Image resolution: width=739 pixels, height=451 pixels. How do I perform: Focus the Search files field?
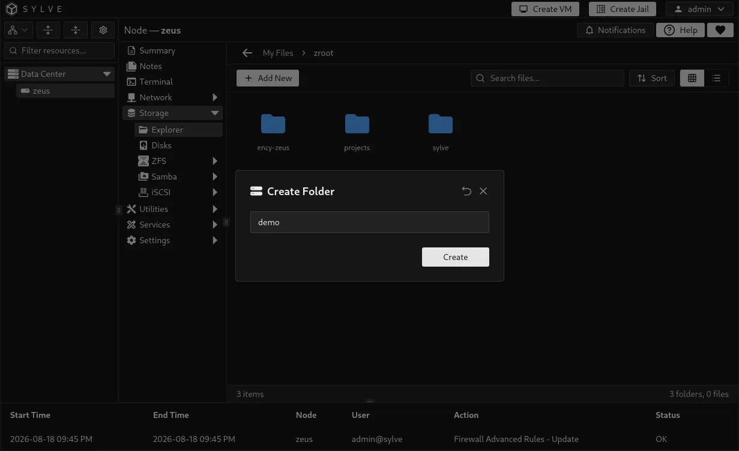point(547,78)
